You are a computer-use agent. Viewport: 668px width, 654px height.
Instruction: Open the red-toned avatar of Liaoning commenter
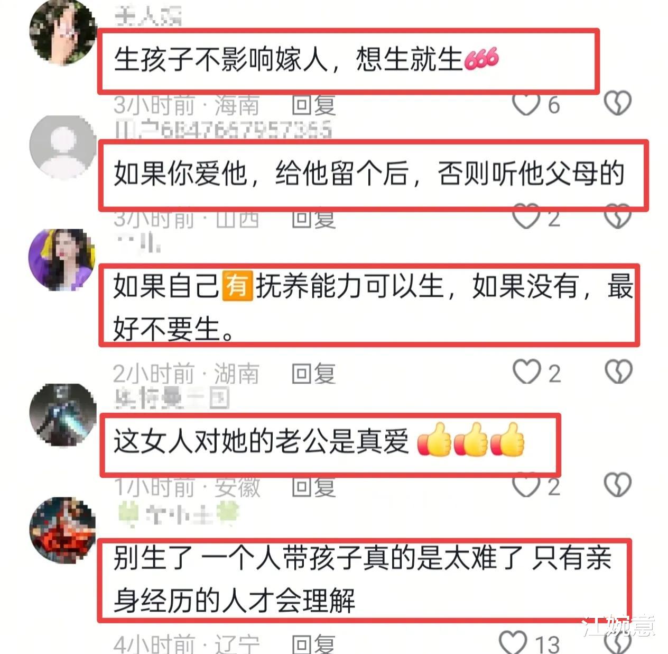coord(62,529)
